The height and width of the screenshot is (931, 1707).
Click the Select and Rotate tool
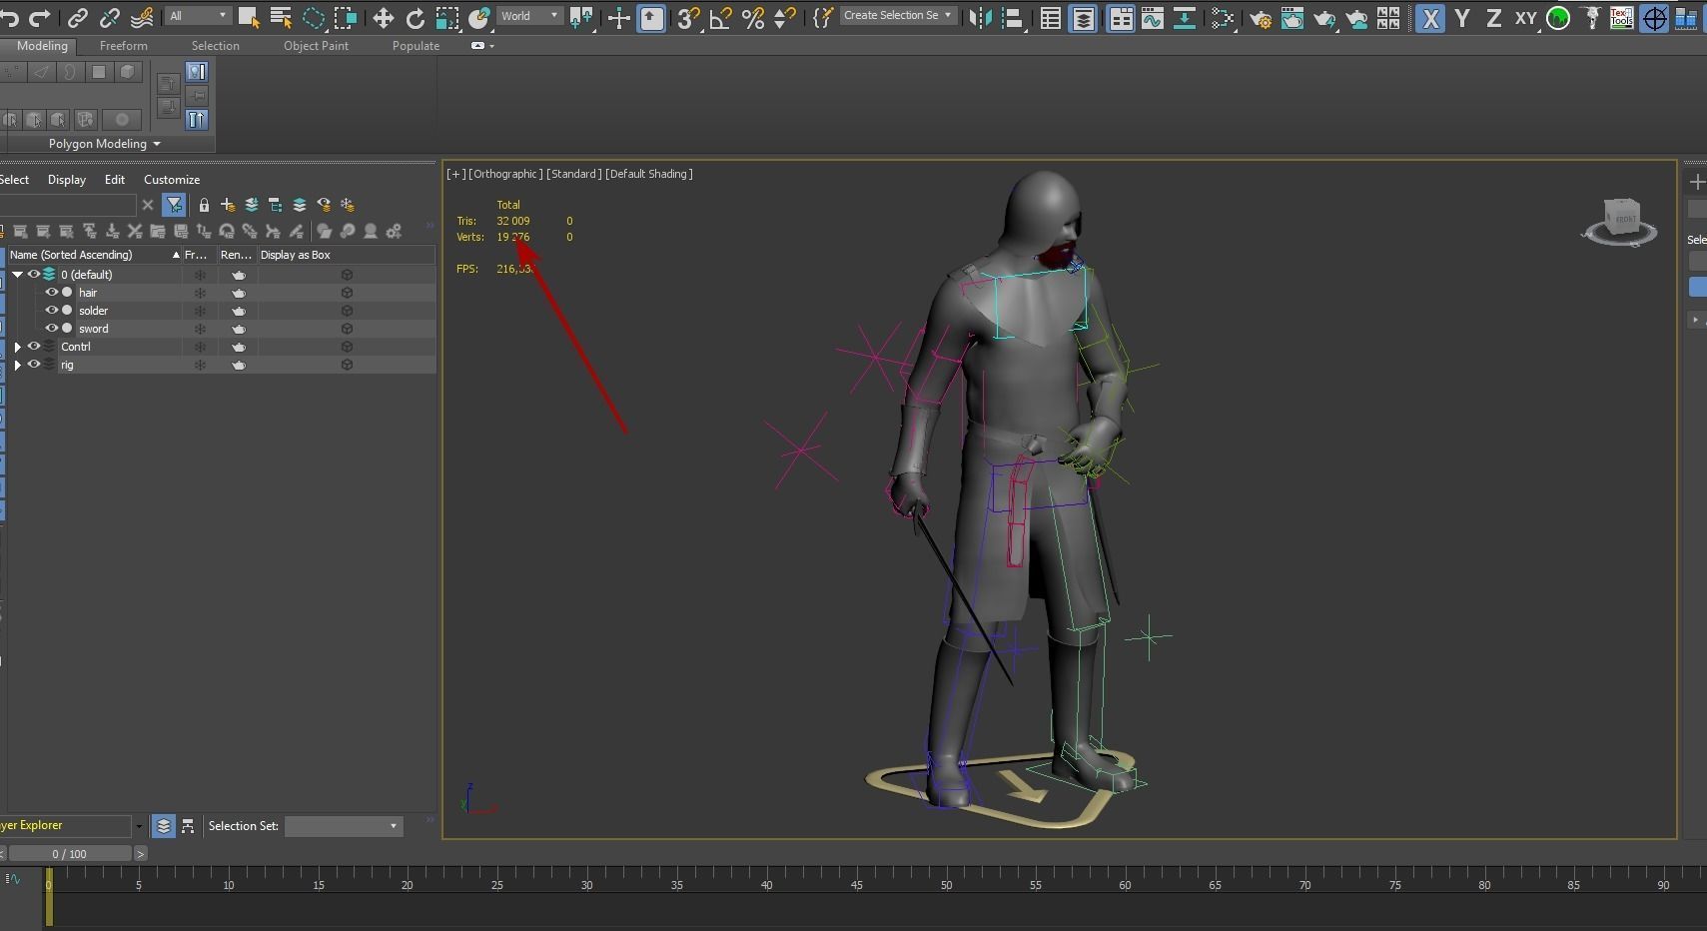pyautogui.click(x=415, y=17)
